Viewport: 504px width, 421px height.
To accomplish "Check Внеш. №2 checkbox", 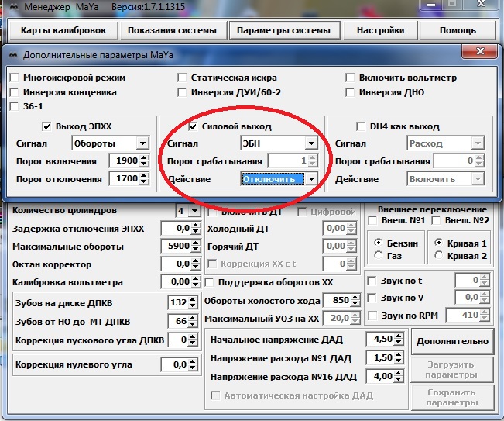I will click(436, 221).
